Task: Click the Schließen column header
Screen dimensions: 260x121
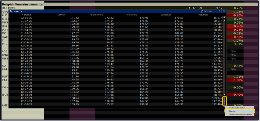Action: [166, 15]
